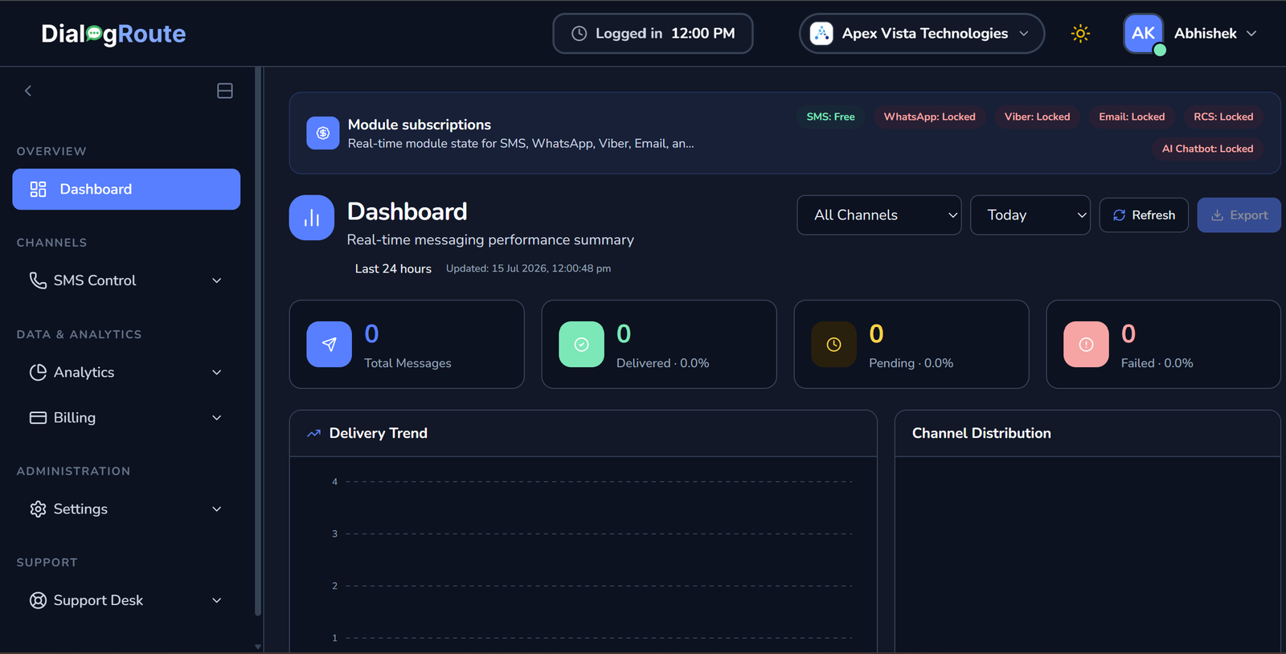Click the sidebar scrollbar down arrow
The height and width of the screenshot is (654, 1286).
[x=258, y=646]
